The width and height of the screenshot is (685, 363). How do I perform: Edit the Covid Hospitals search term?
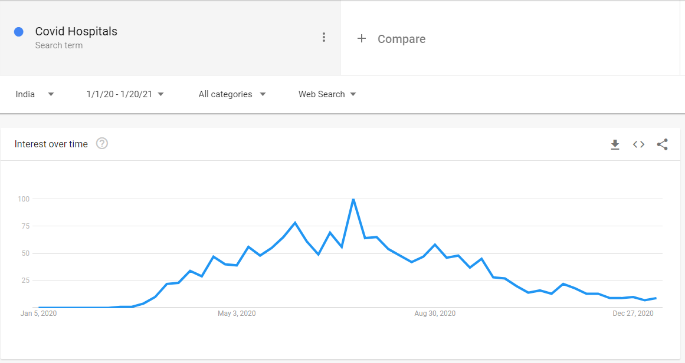[x=76, y=32]
